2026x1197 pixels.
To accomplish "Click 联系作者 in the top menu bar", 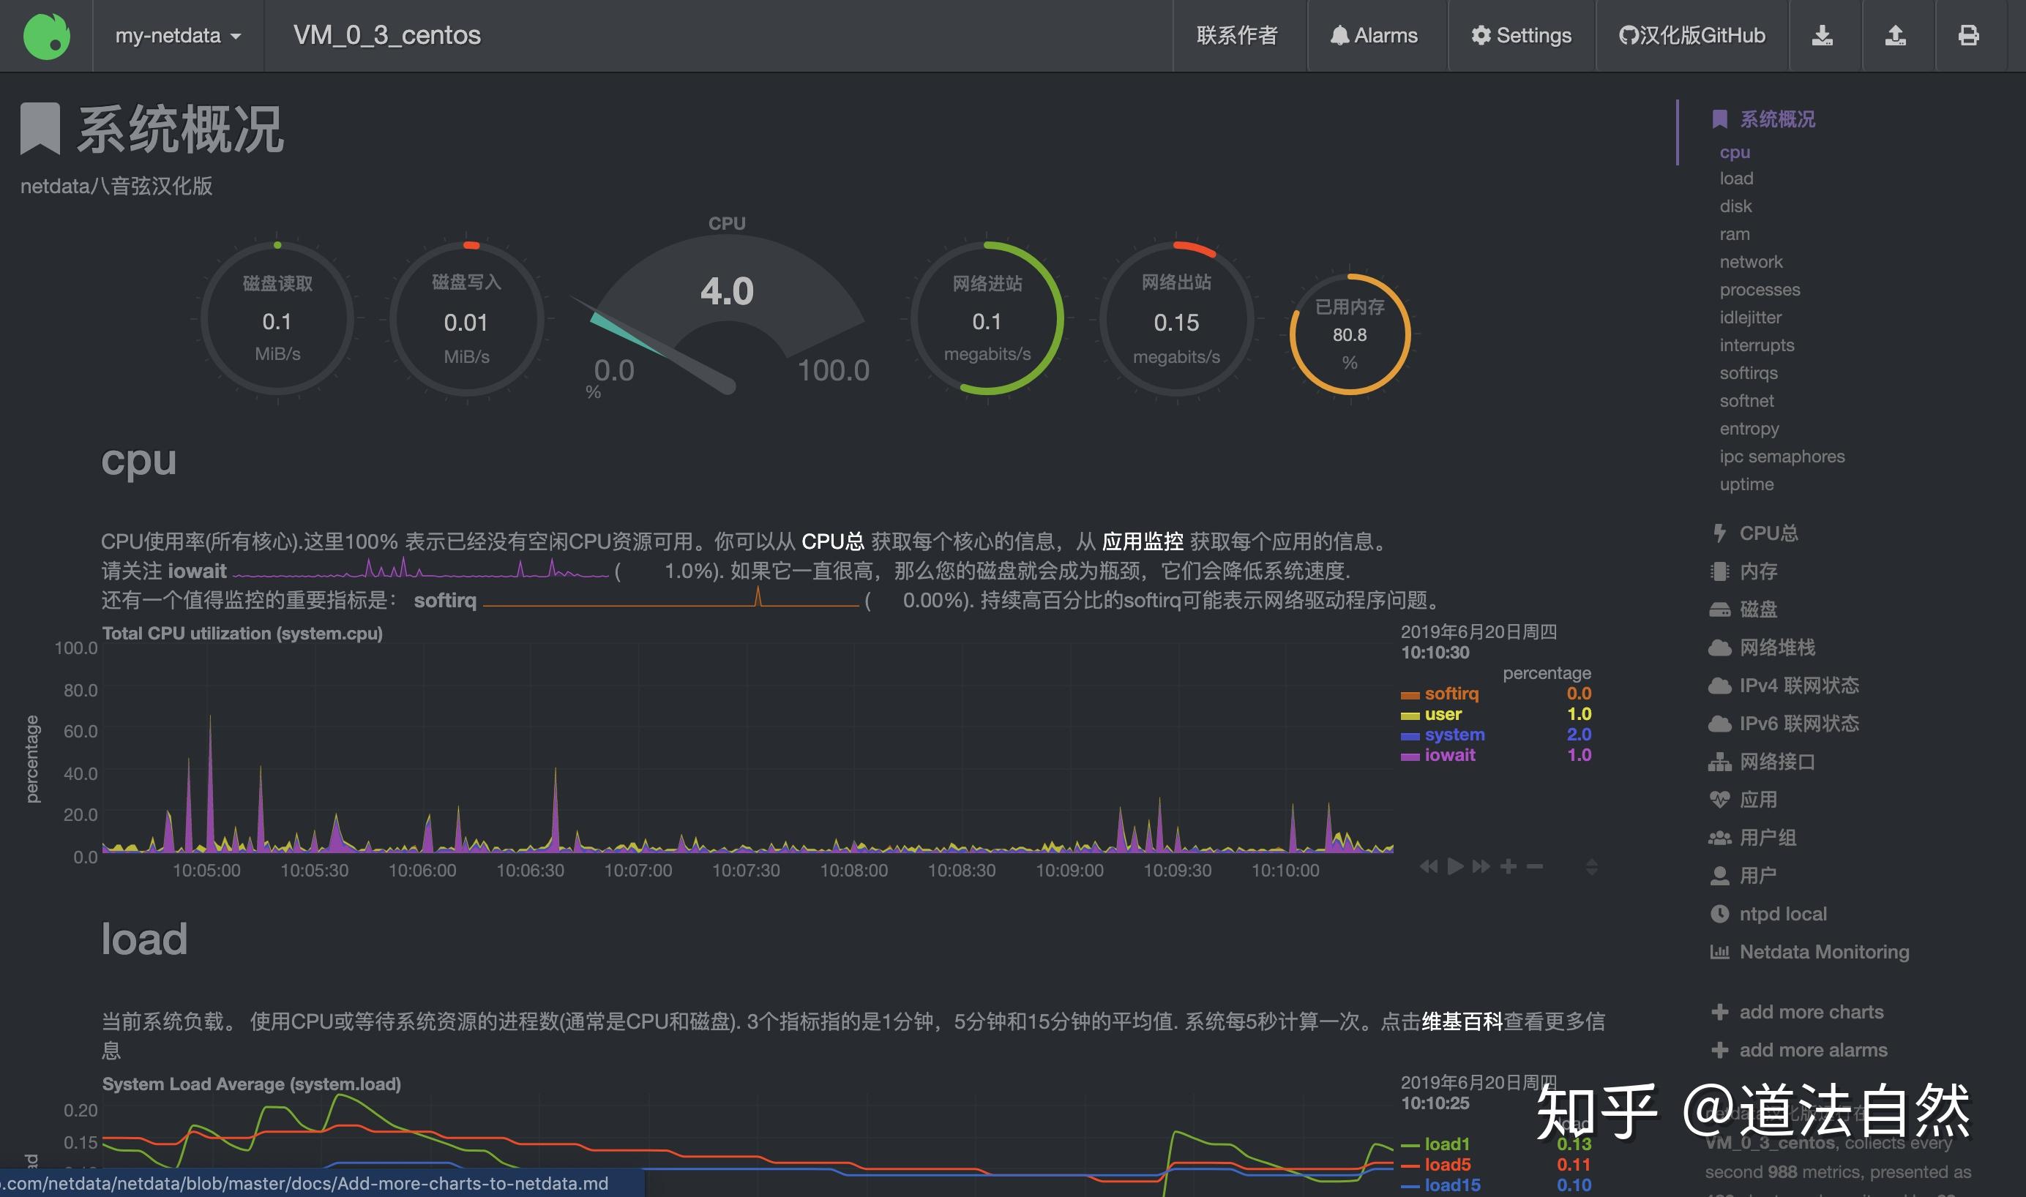I will [x=1239, y=36].
